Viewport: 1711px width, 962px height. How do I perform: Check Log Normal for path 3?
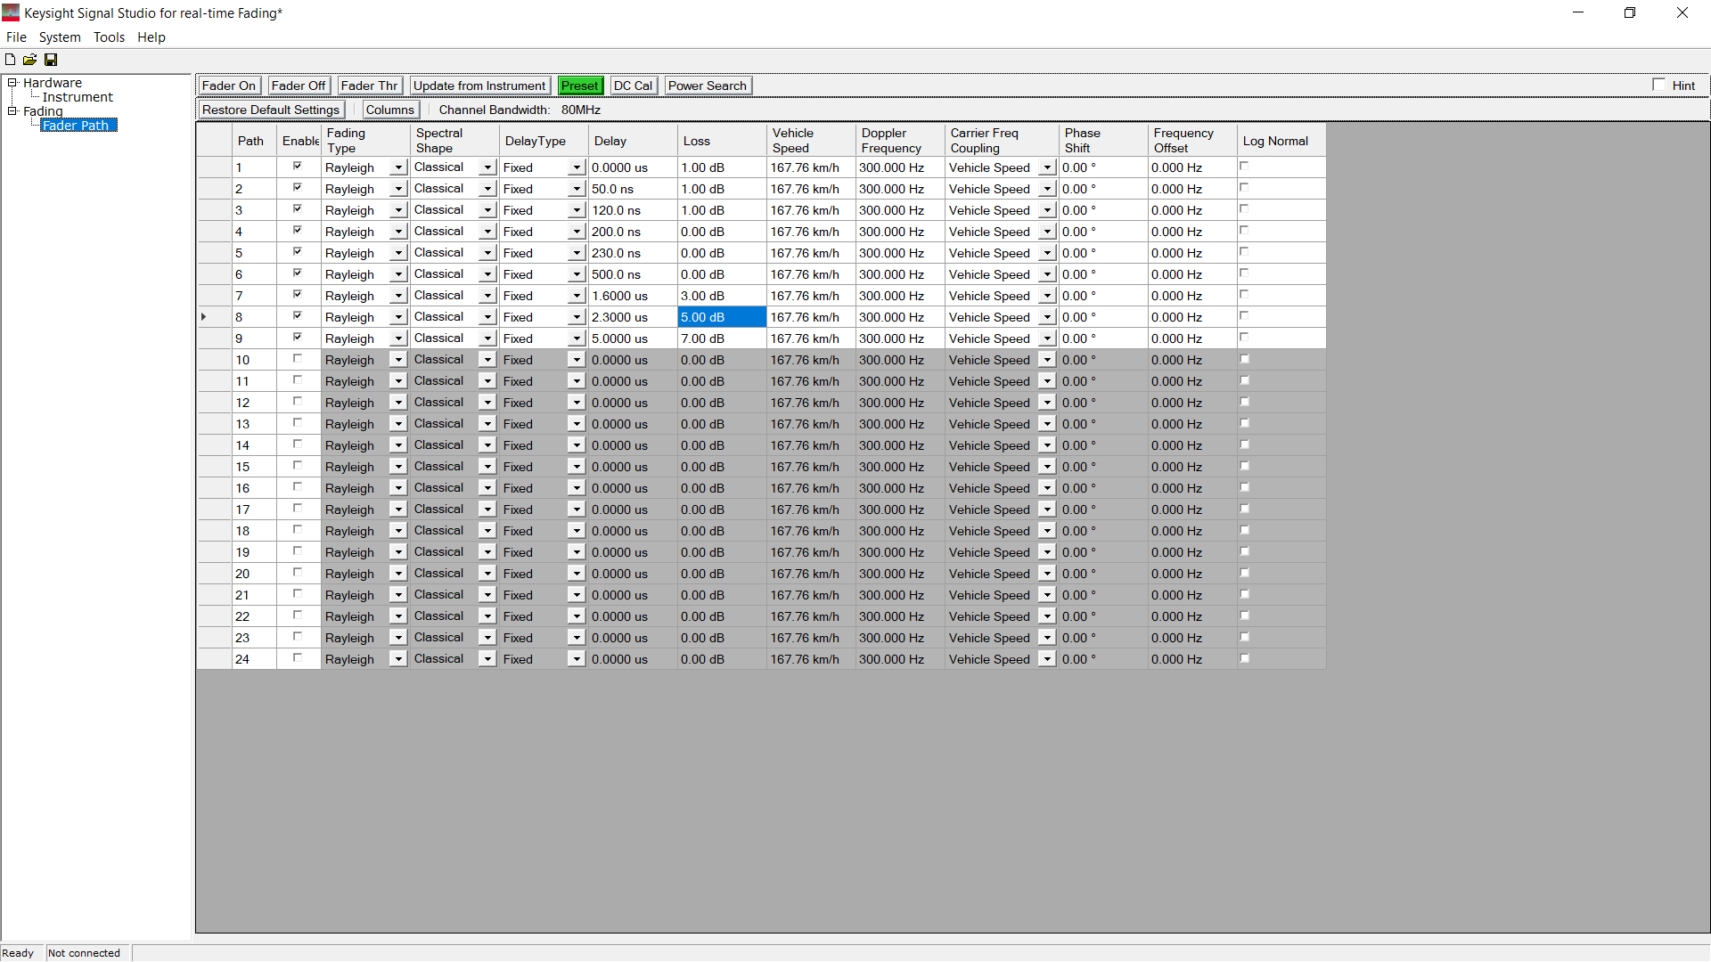[x=1244, y=209]
